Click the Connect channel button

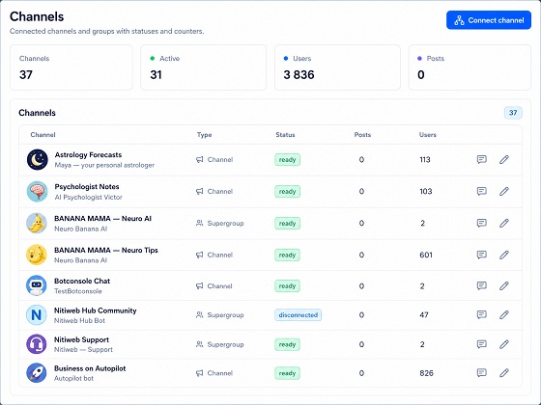coord(489,20)
